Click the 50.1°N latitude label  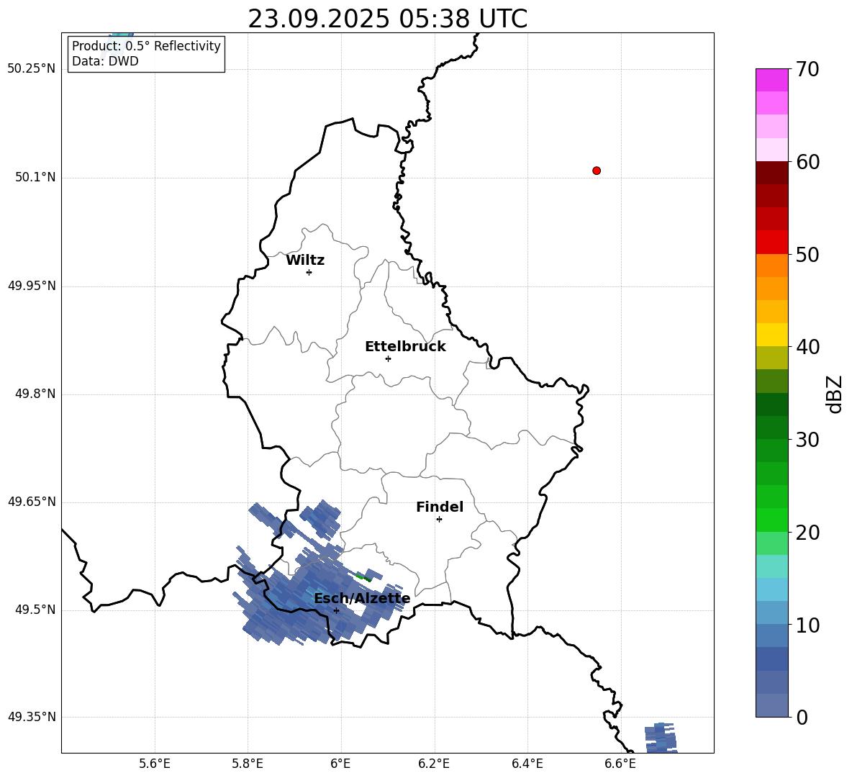pyautogui.click(x=35, y=177)
